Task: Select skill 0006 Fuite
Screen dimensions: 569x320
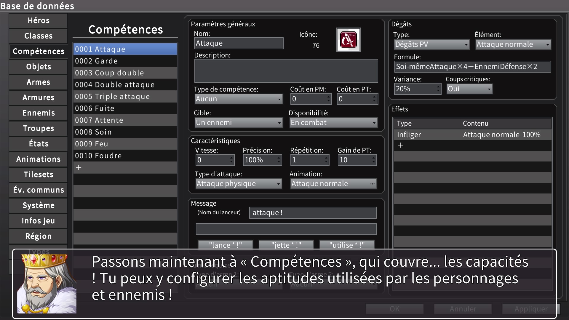Action: [125, 108]
